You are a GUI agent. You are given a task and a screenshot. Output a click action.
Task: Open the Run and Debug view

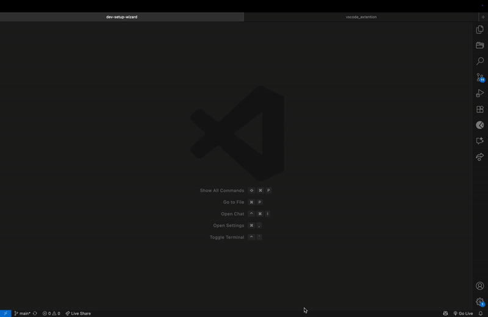[x=480, y=93]
